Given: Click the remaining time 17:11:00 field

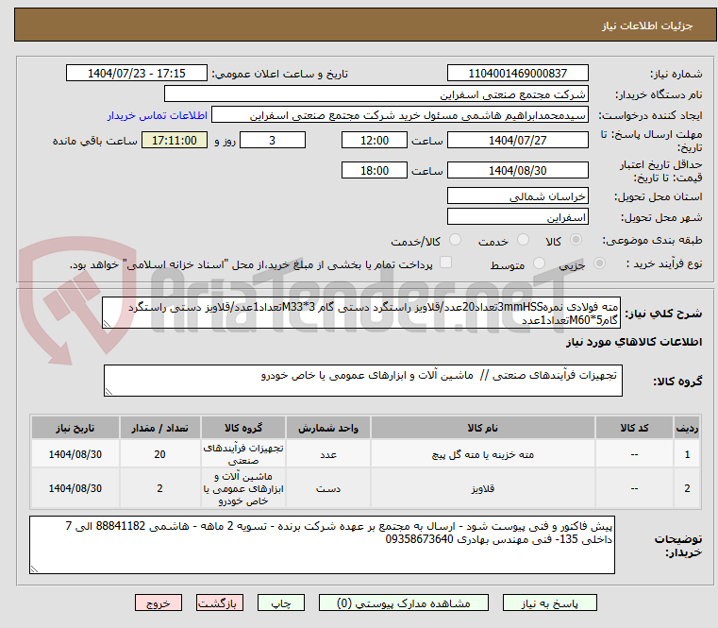Looking at the screenshot, I should point(175,141).
